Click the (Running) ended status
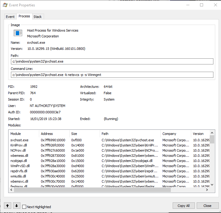221x213 pixels. click(111, 119)
